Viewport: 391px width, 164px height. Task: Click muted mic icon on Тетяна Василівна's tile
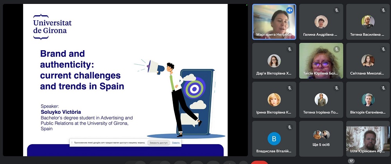(x=384, y=10)
